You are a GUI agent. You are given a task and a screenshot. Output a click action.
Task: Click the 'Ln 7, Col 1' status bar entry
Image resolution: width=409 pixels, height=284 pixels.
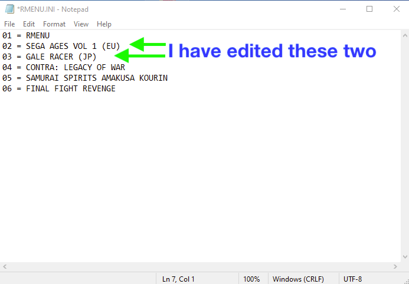[178, 279]
